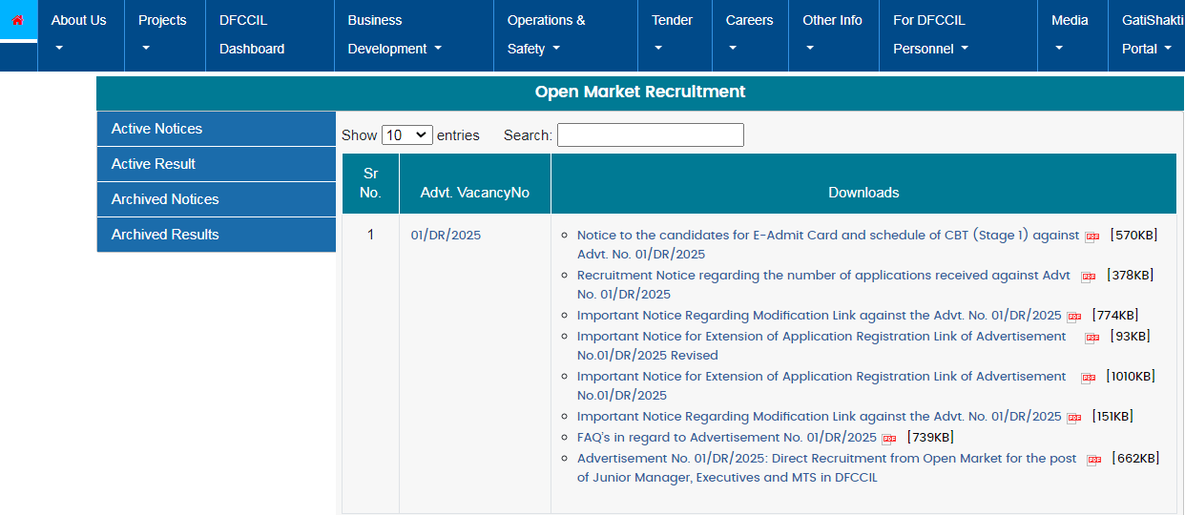Click the [662KB] file size text
This screenshot has height=515, width=1185.
pos(1135,459)
